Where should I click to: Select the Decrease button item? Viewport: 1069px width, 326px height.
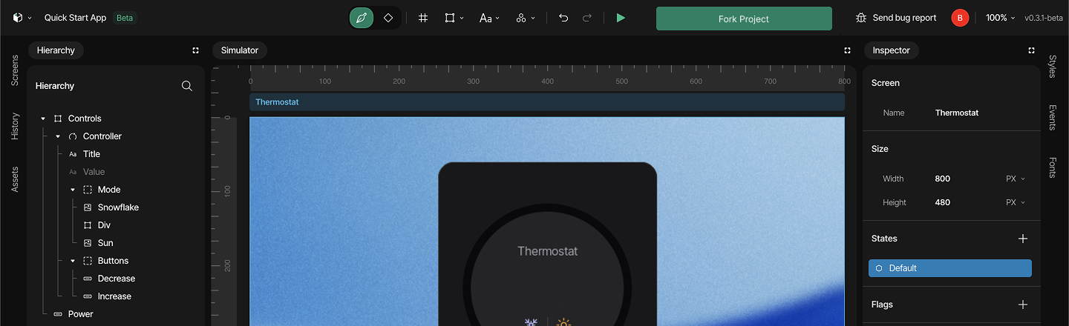click(117, 279)
